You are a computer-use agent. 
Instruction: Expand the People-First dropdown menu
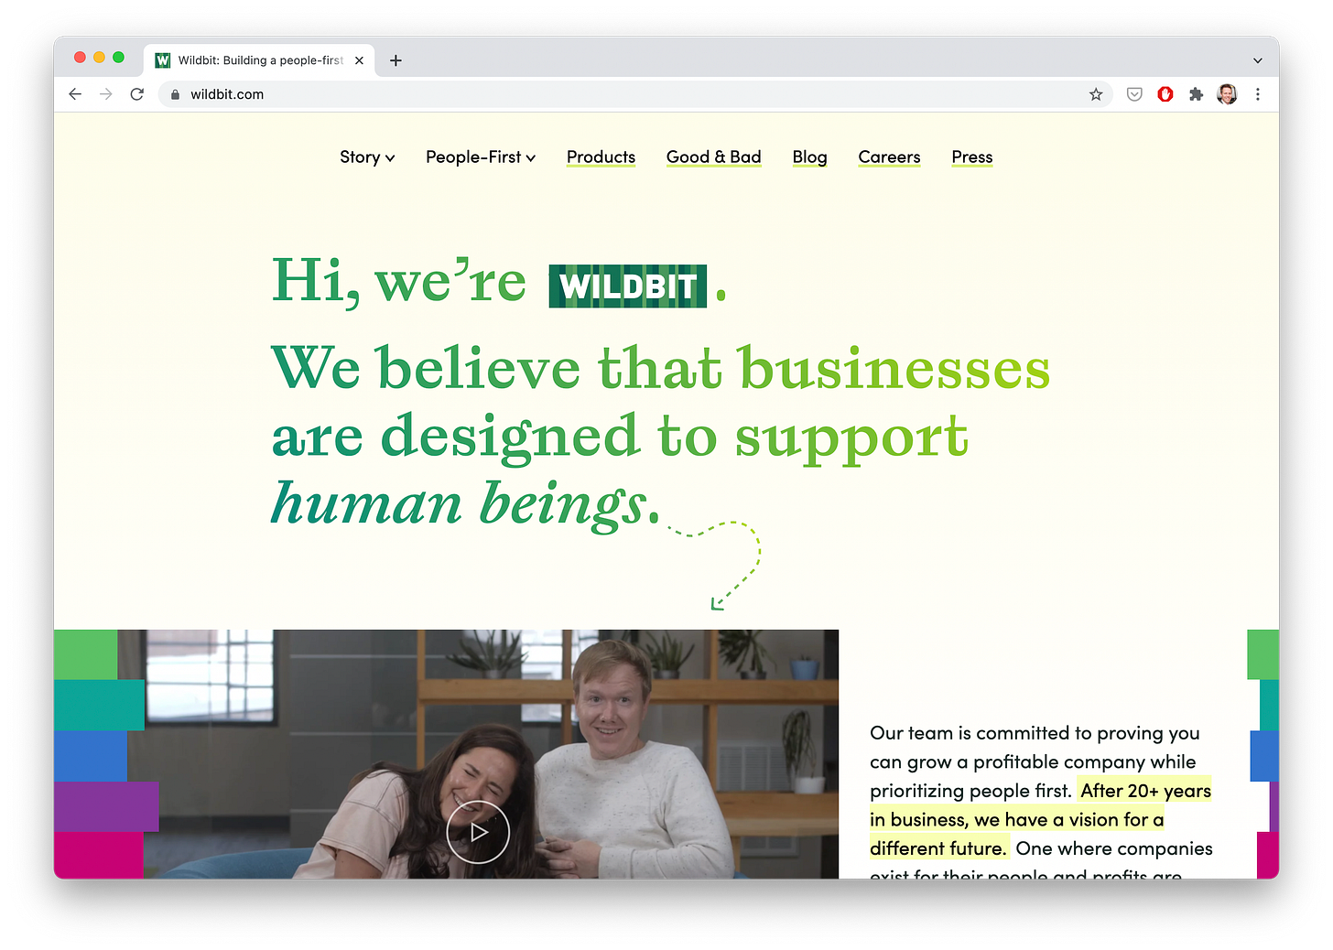point(481,157)
